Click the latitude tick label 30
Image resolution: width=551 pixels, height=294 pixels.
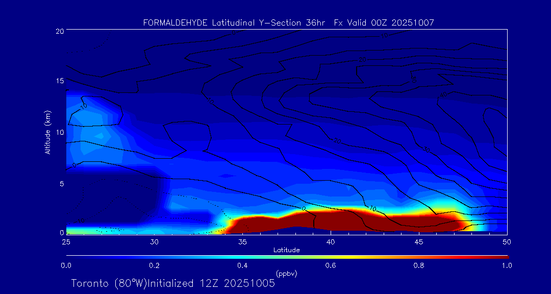point(154,241)
